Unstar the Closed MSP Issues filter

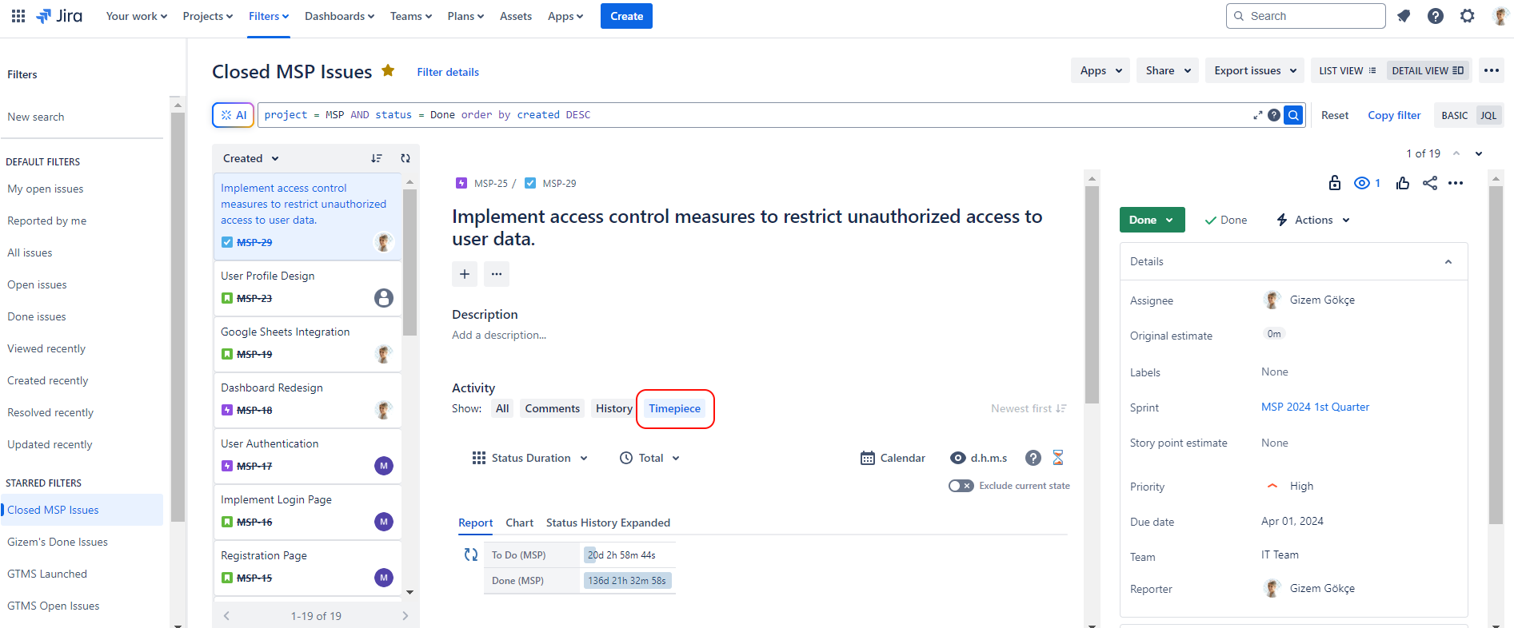point(388,70)
